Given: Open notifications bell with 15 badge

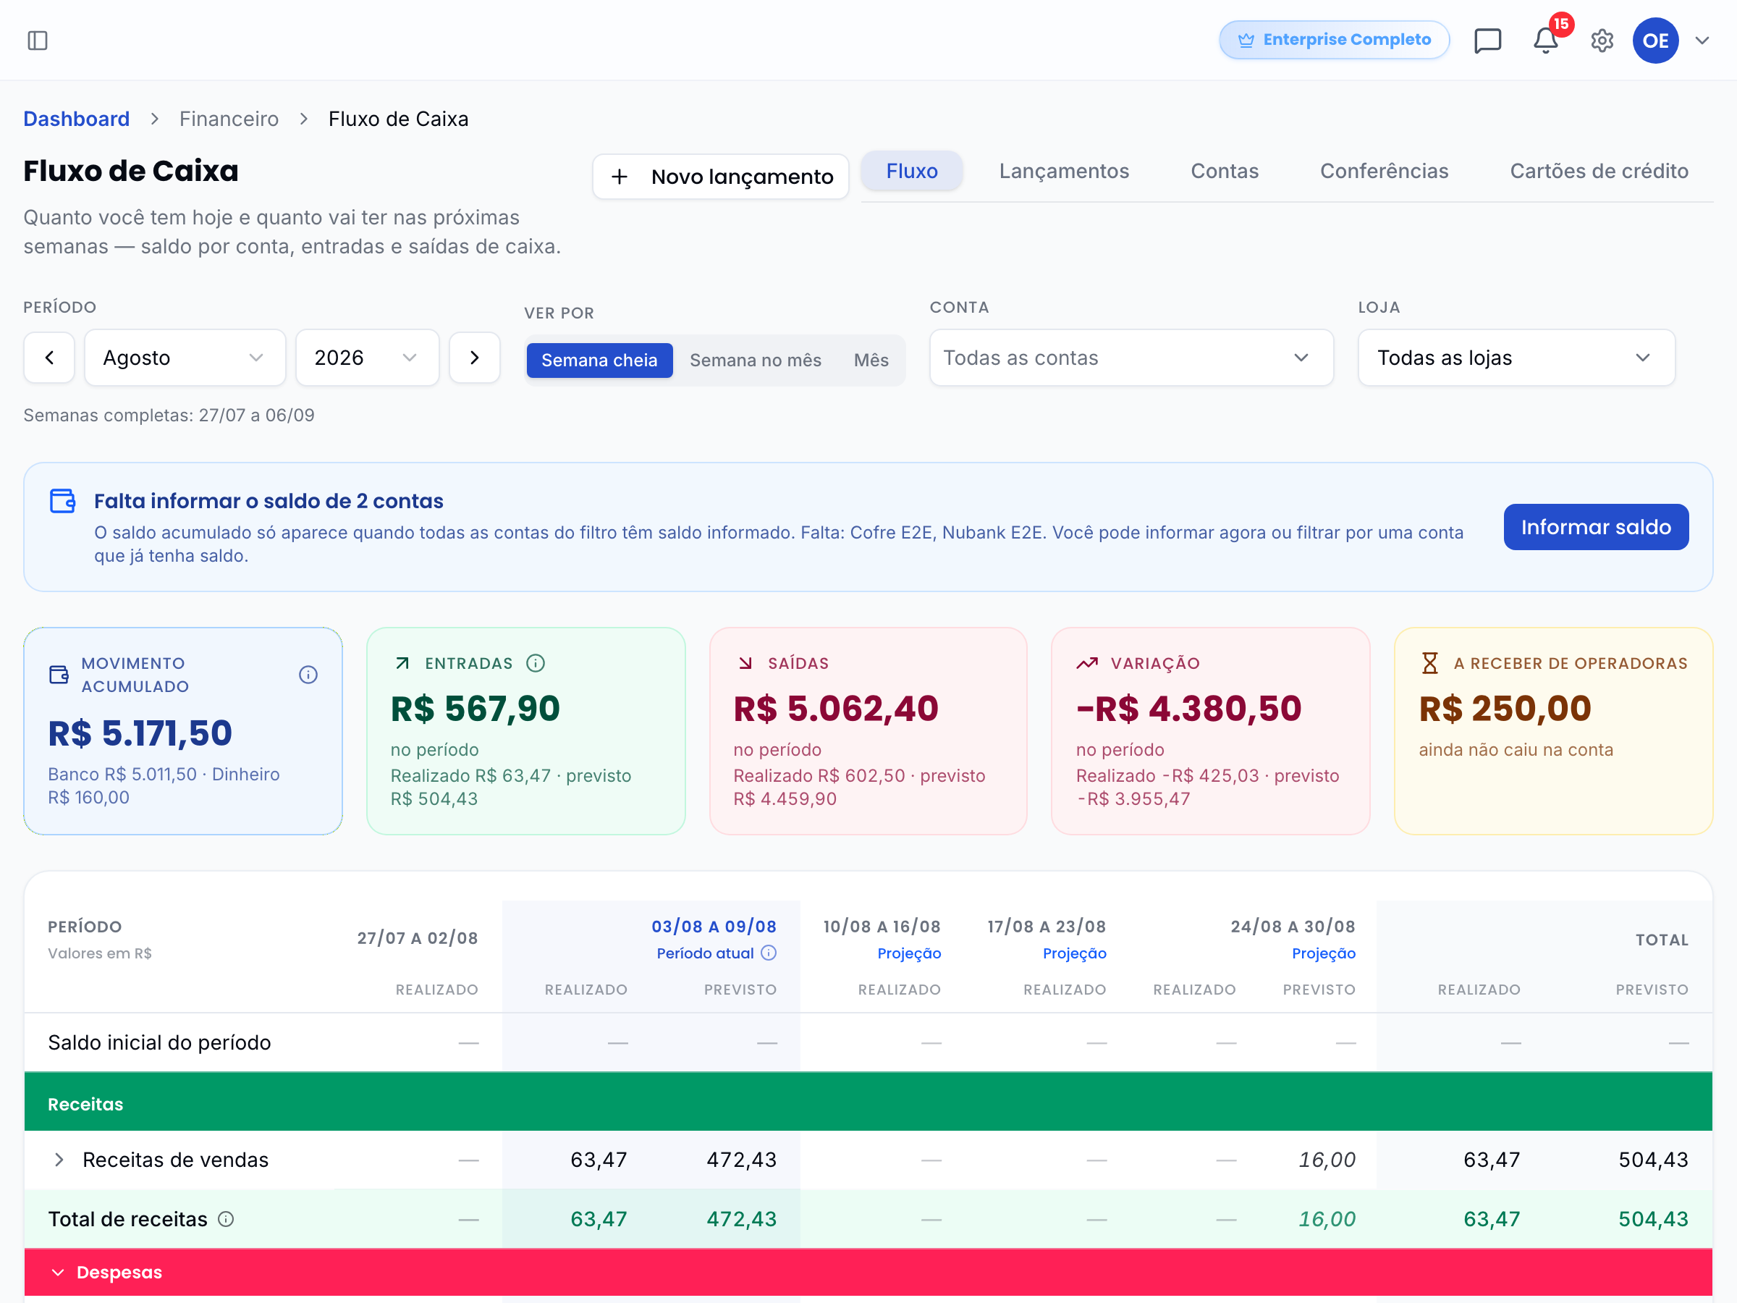Looking at the screenshot, I should pyautogui.click(x=1545, y=40).
